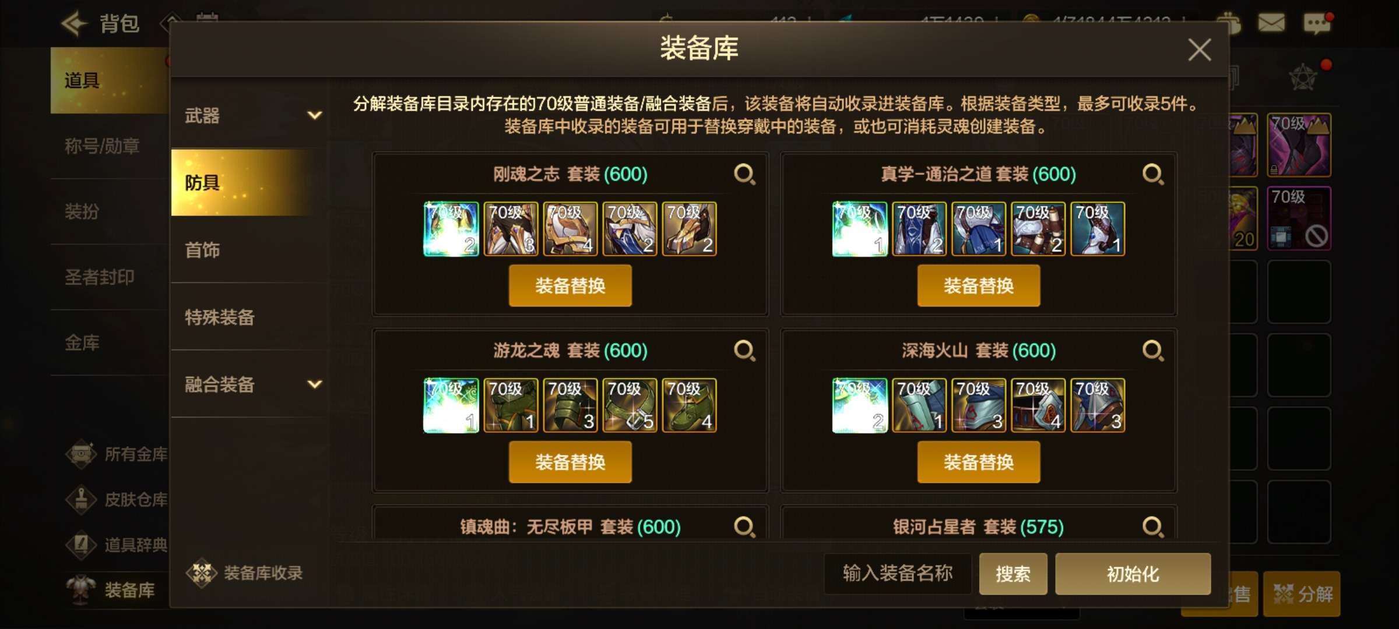
Task: Focus the 输入装备名称 search field
Action: 898,574
